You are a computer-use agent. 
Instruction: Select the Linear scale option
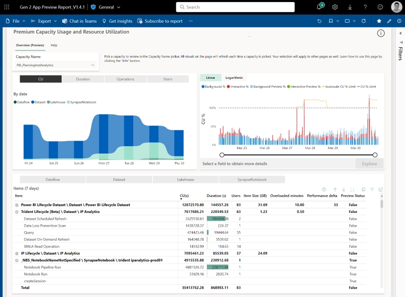(x=211, y=78)
